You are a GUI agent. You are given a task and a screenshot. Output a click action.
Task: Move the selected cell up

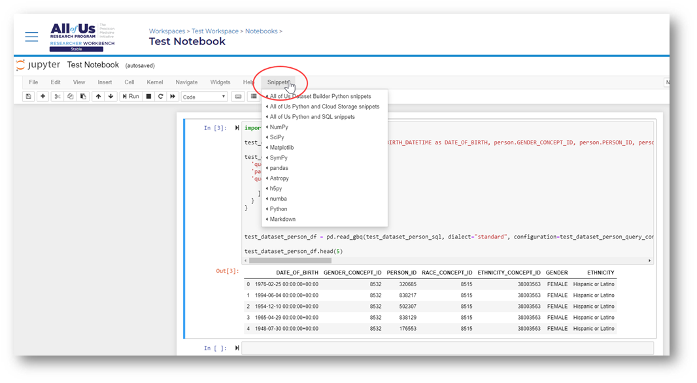[98, 97]
